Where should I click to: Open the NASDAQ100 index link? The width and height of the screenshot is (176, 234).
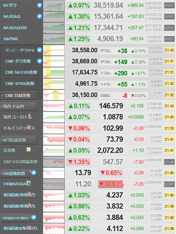click(x=15, y=28)
